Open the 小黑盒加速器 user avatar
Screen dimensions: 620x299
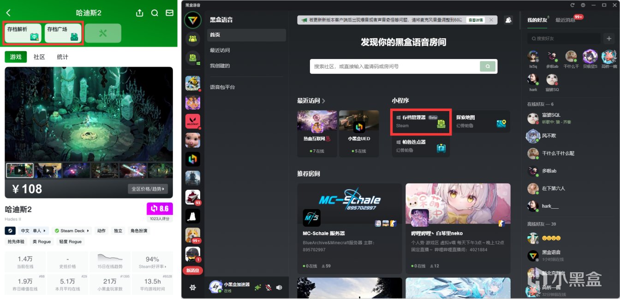pyautogui.click(x=215, y=287)
